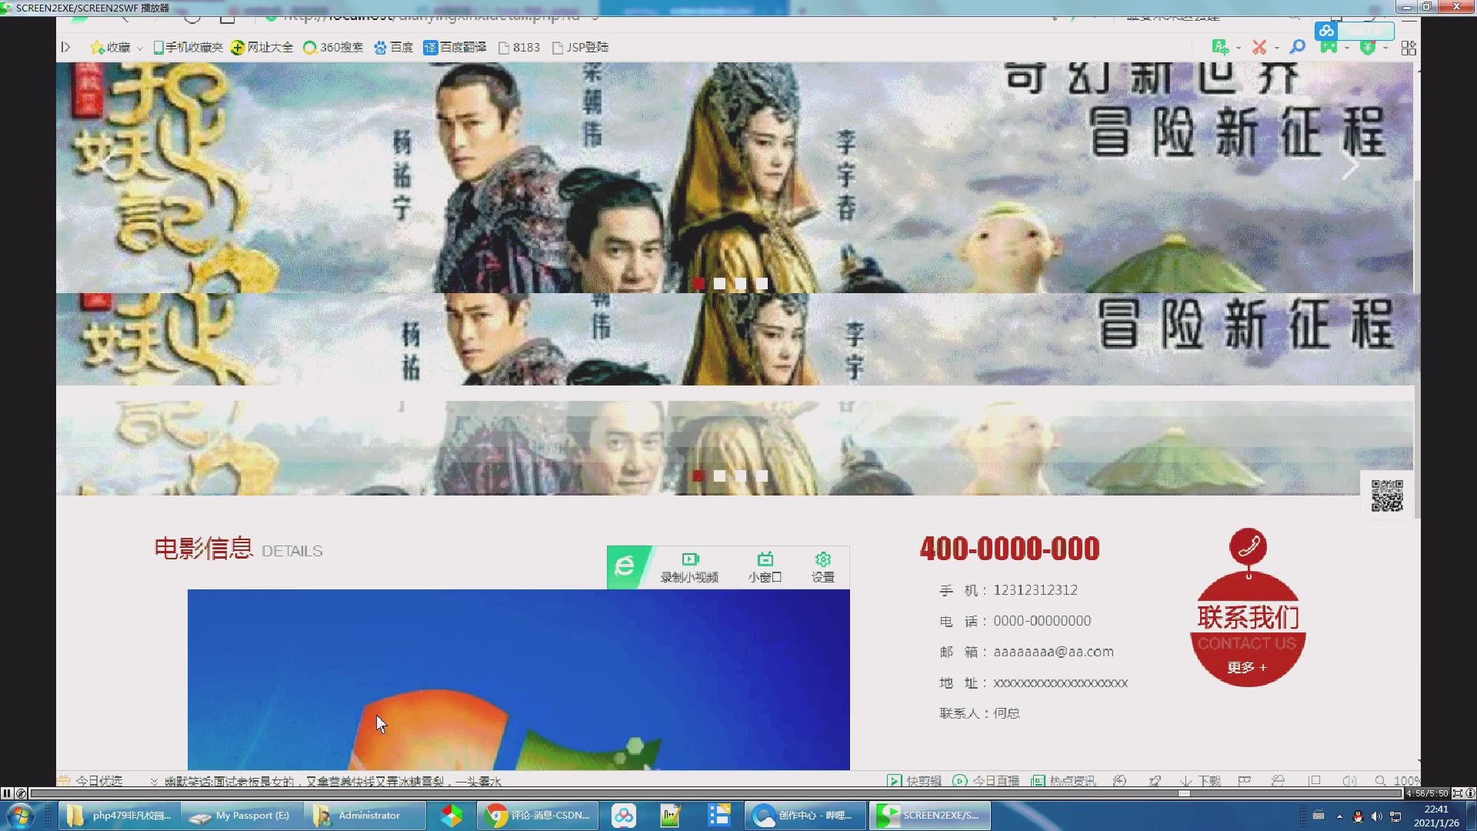Open the 收藏 favorites star bookmark

click(x=111, y=48)
